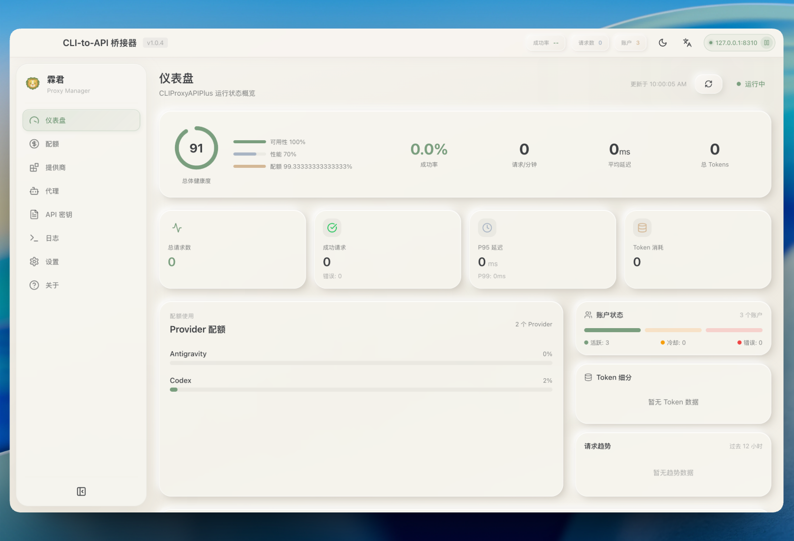This screenshot has height=541, width=794.
Task: Click the 成功率 header stat chip
Action: coord(545,43)
